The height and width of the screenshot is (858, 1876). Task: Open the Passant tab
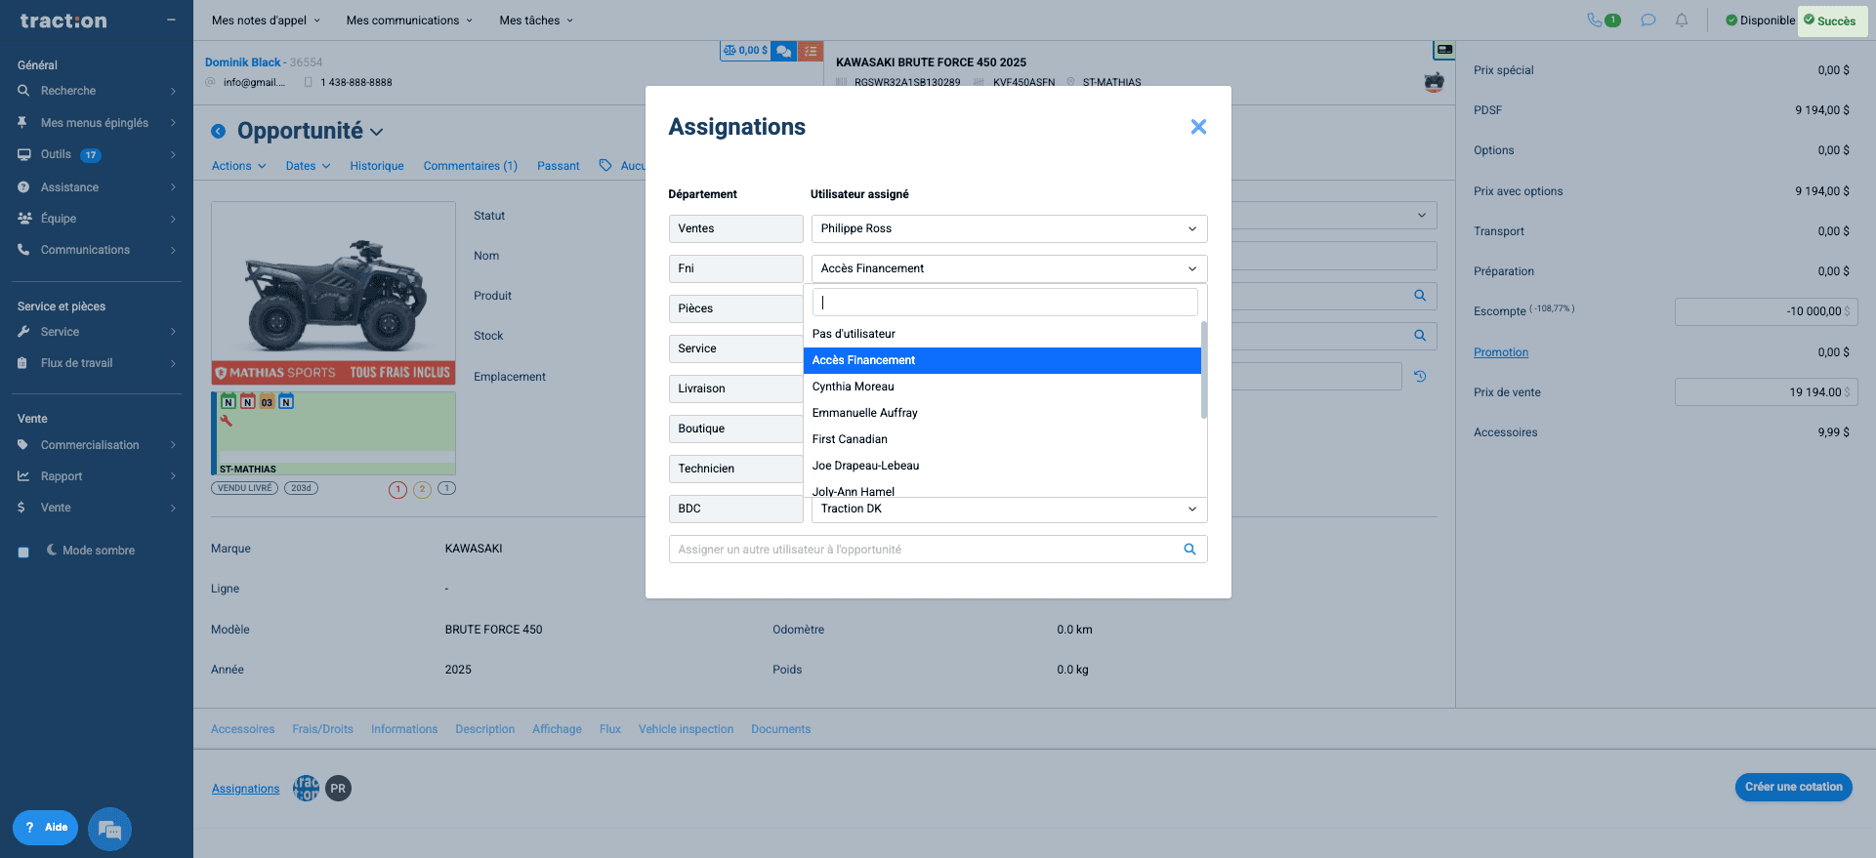point(559,166)
